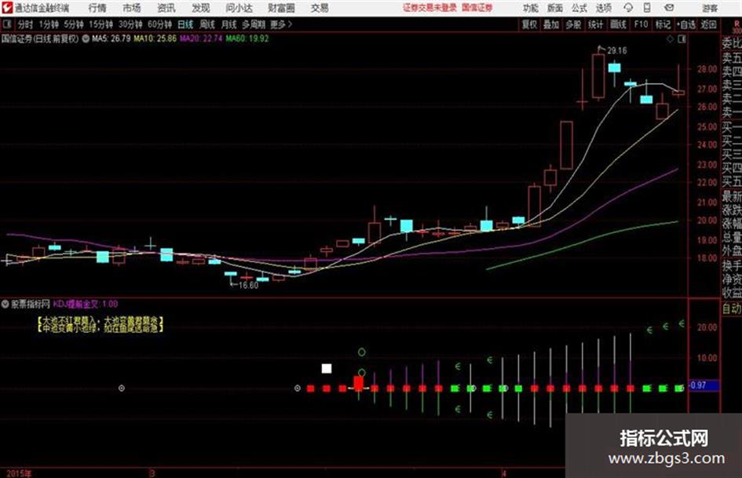Switch to 月线 monthly tab

(x=229, y=24)
